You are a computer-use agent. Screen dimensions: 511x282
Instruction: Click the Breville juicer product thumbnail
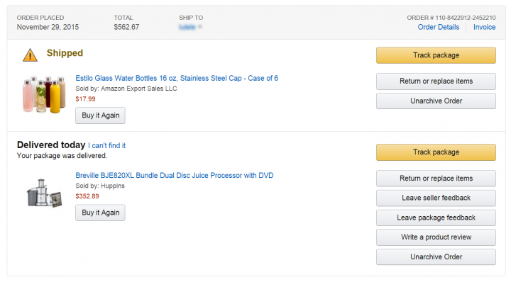[44, 193]
